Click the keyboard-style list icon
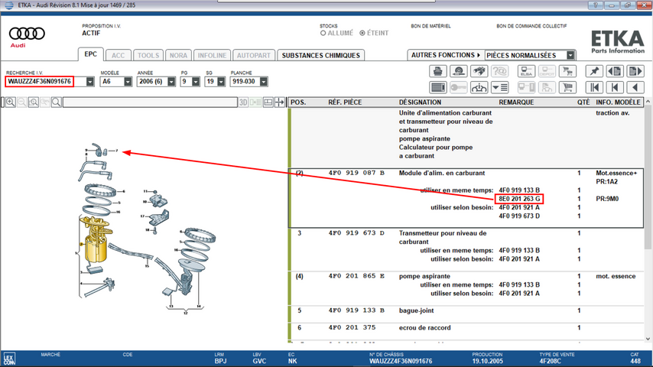 [437, 87]
